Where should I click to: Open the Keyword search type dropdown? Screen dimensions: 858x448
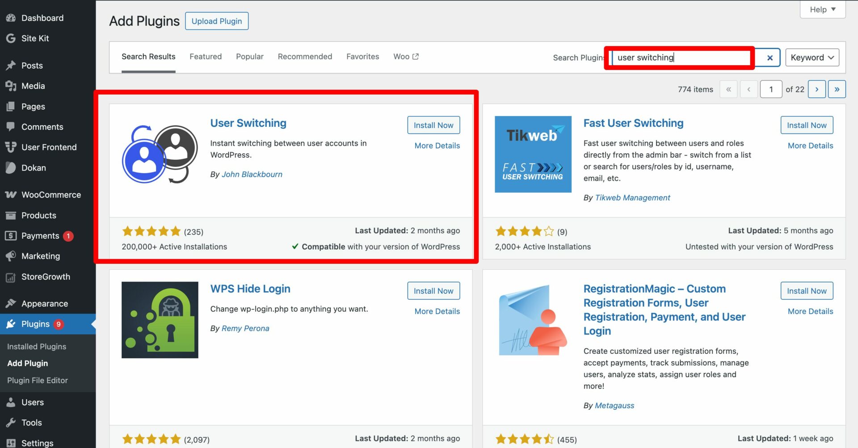812,58
